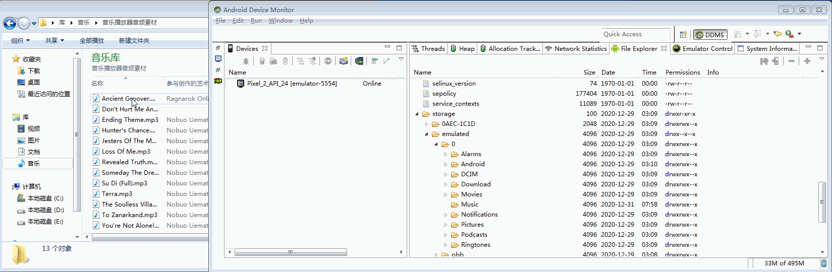Click the Systrace capture icon
832x272 pixels.
coord(374,61)
